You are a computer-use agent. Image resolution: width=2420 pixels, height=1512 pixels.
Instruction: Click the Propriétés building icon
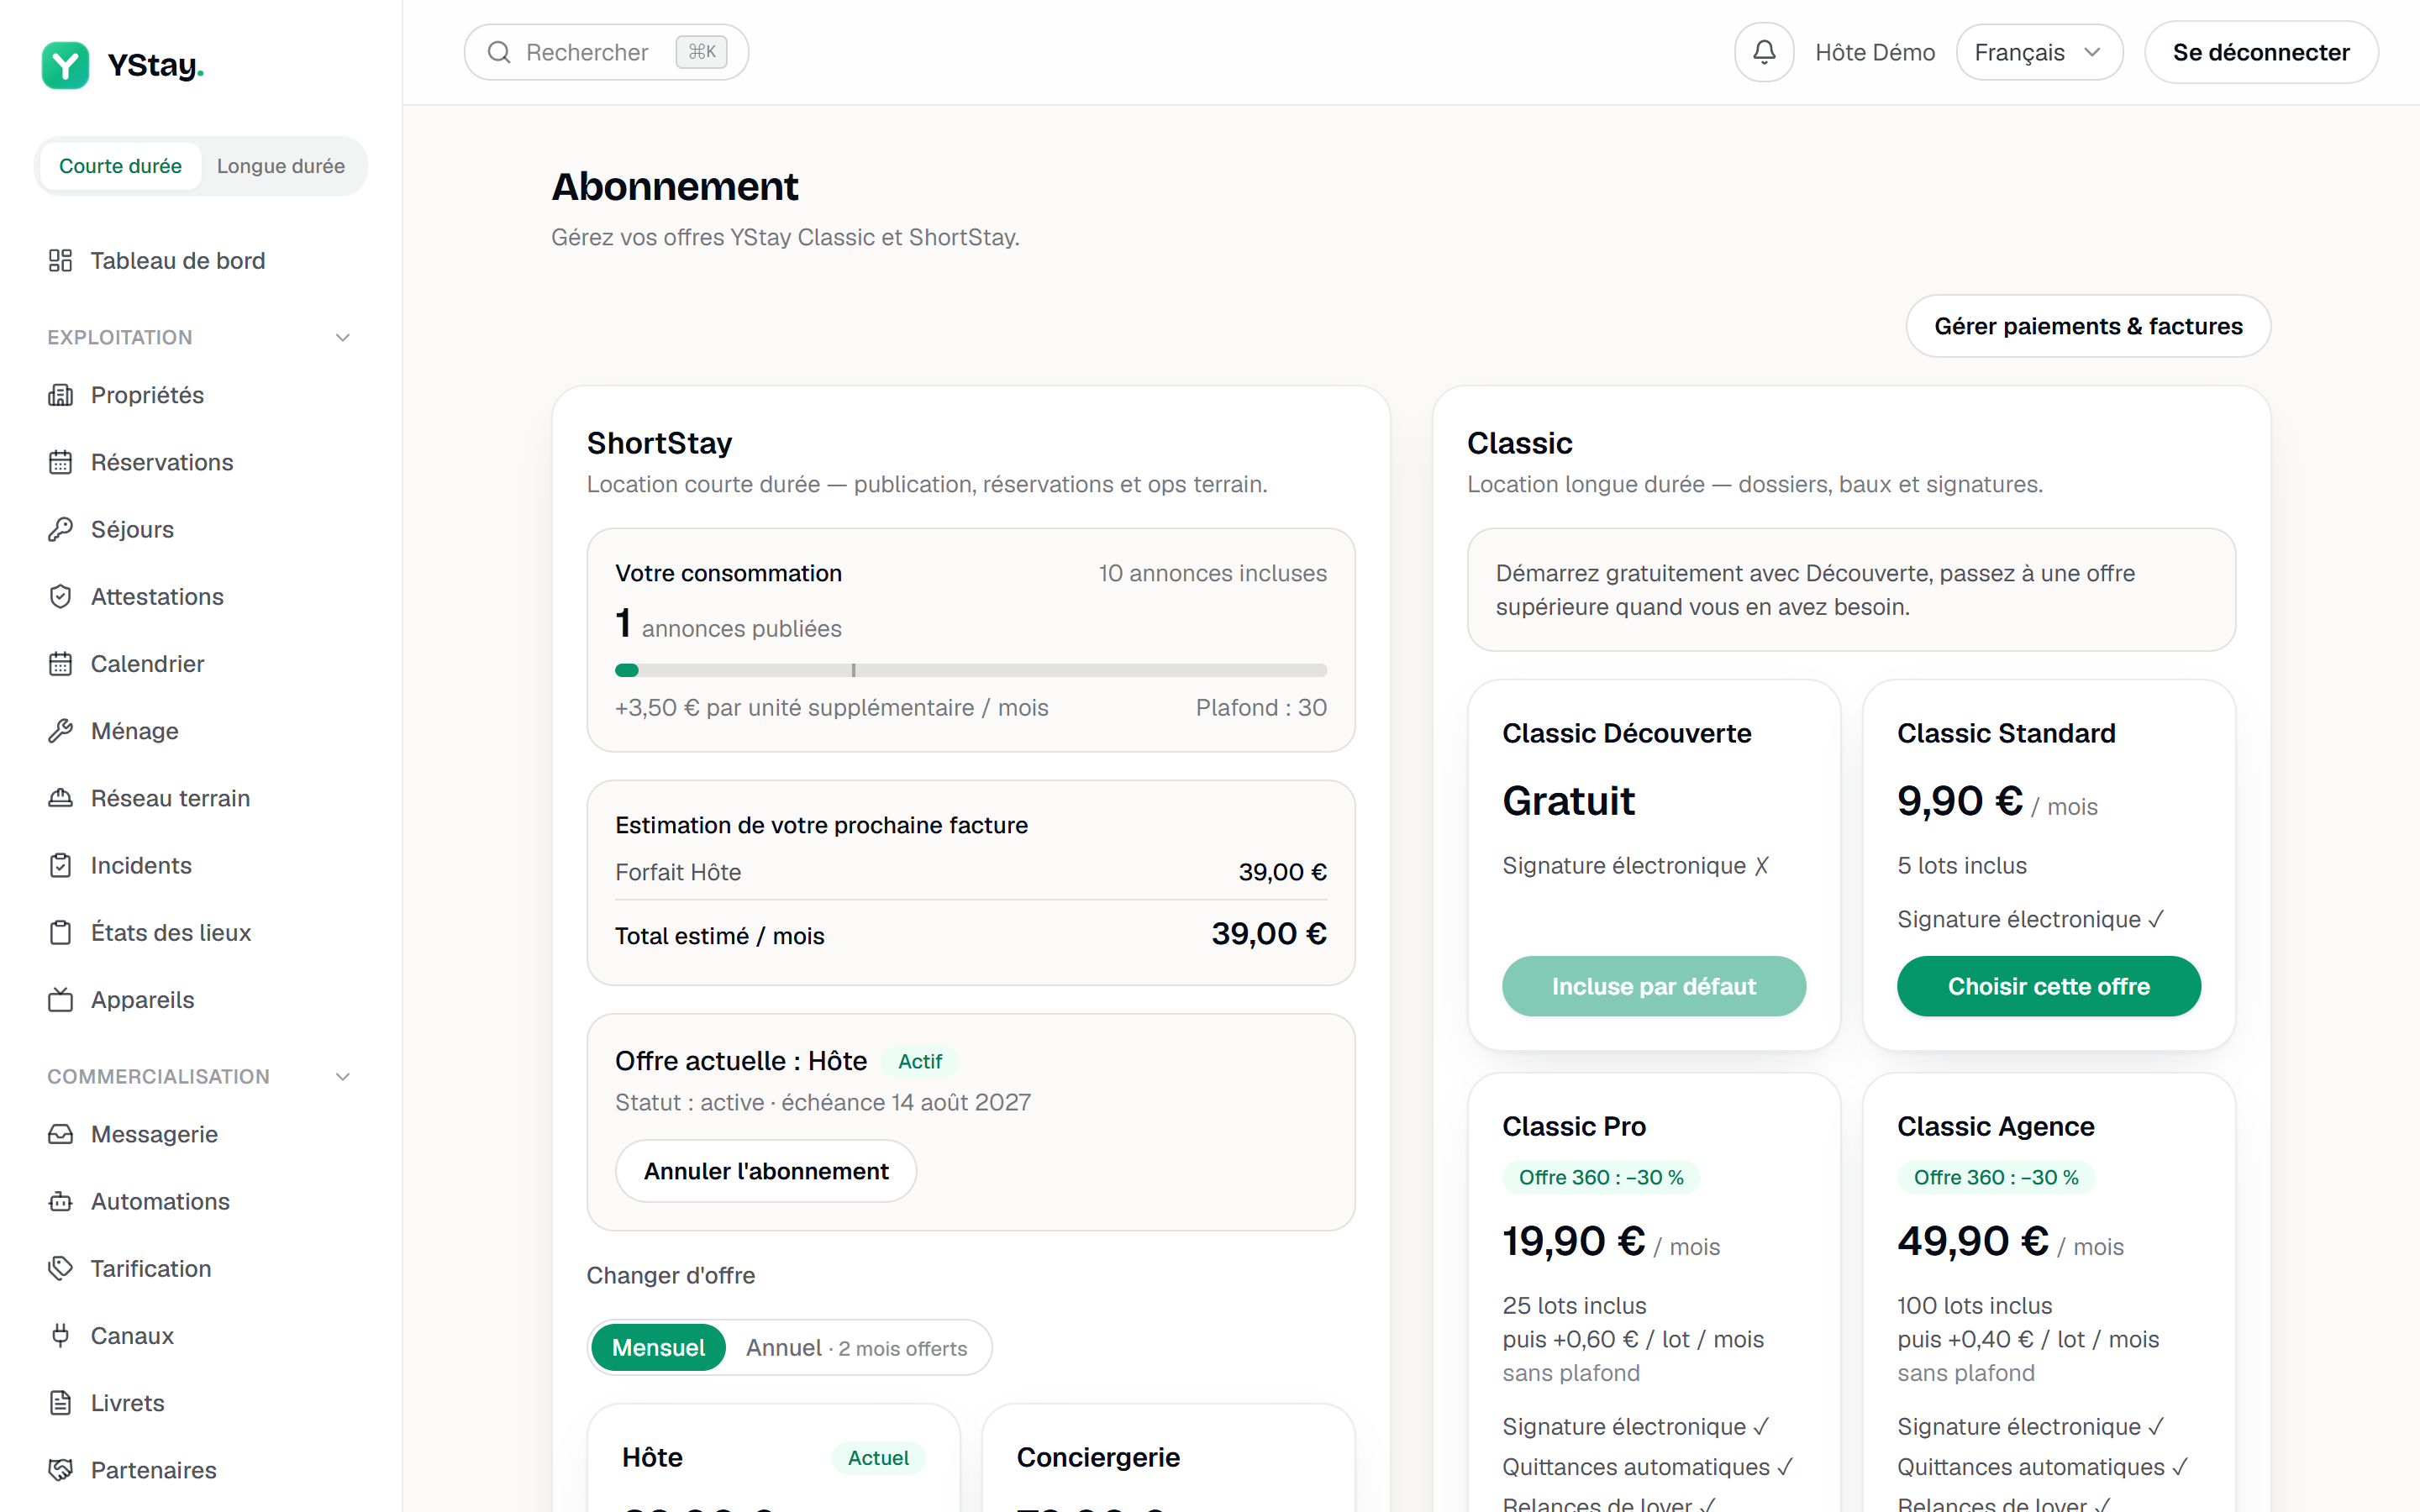(60, 395)
